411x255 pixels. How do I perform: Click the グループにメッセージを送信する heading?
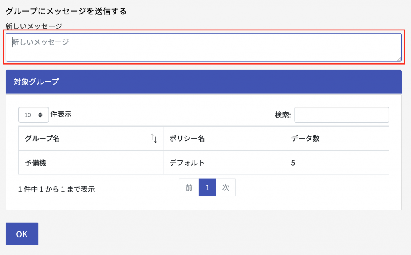[x=66, y=11]
